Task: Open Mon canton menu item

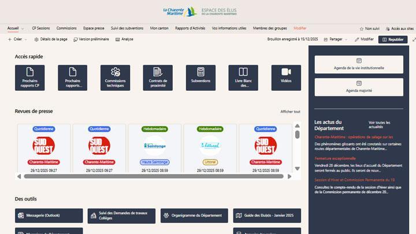Action: pyautogui.click(x=159, y=28)
